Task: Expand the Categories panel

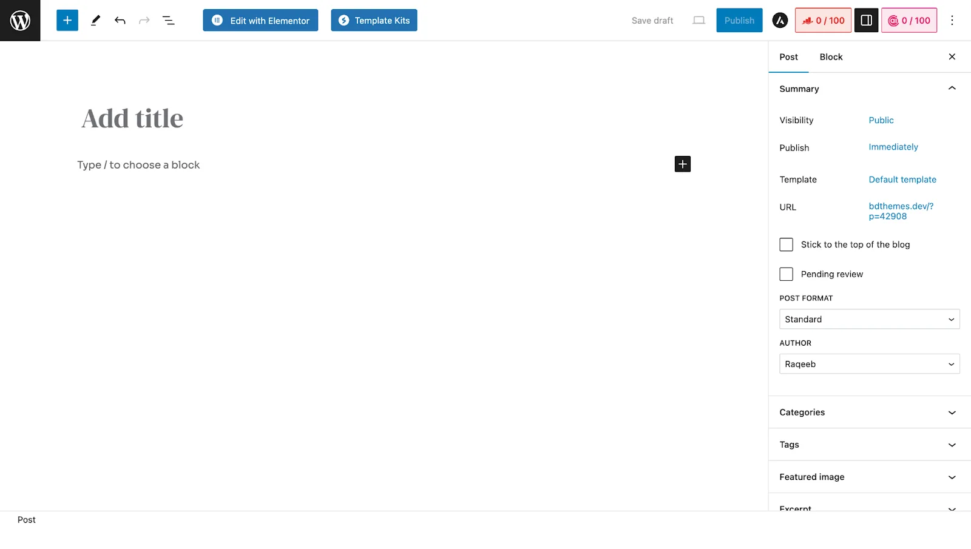Action: click(x=870, y=413)
